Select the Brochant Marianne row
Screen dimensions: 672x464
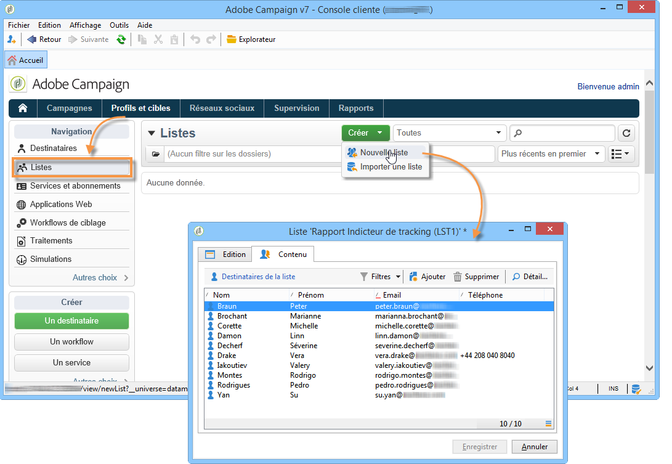click(x=379, y=316)
